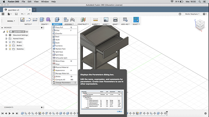The height and width of the screenshot is (117, 209).
Task: Collapse the Browser panel arrows
Action: [x=2, y=28]
